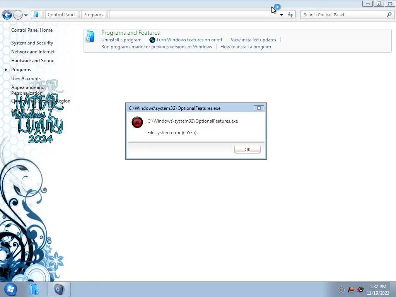Click the search magnifier icon
The width and height of the screenshot is (396, 297).
pos(389,15)
